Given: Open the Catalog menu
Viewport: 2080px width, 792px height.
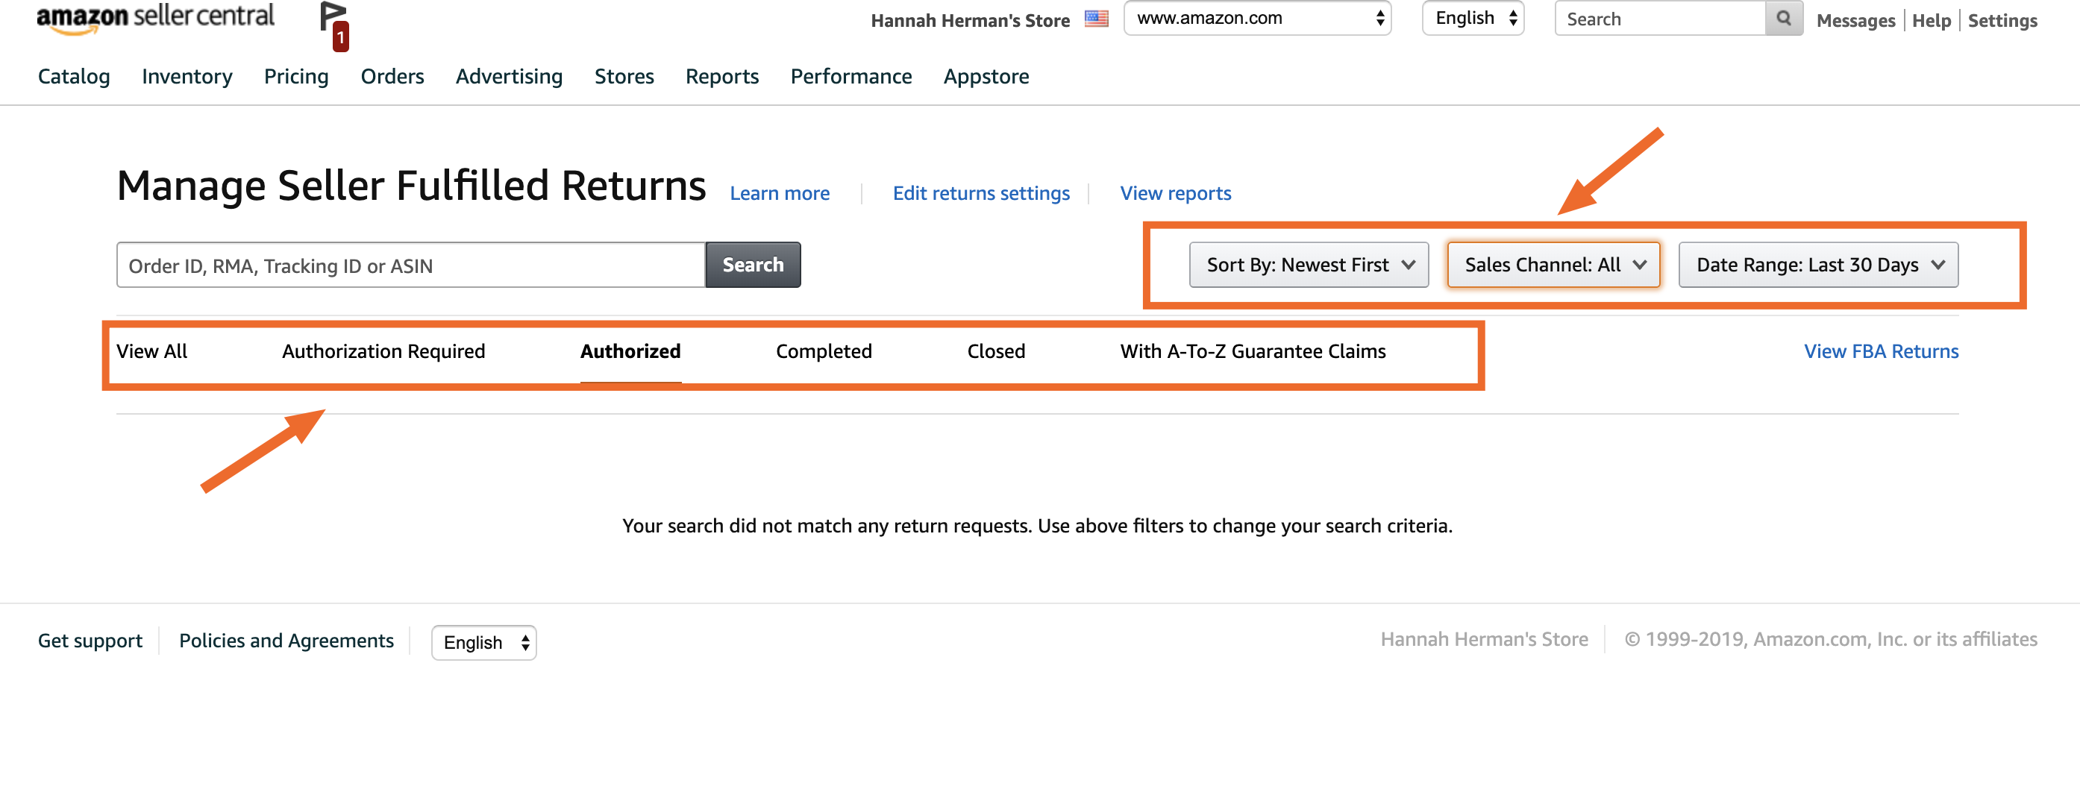Looking at the screenshot, I should click(x=73, y=76).
